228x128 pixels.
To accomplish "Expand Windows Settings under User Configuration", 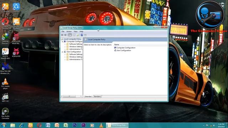I will click(x=65, y=57).
